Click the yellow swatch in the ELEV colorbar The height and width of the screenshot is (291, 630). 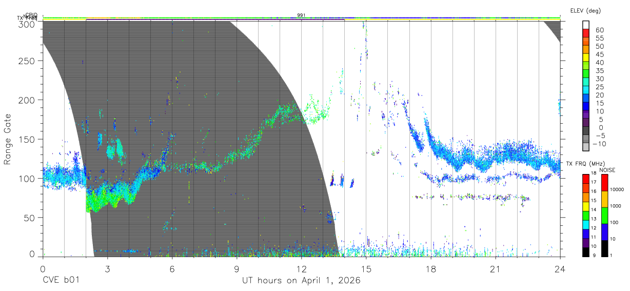coord(586,57)
